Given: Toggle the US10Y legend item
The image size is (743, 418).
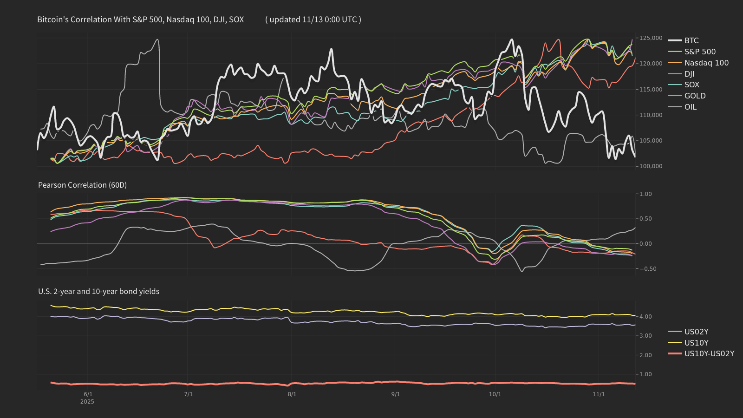Looking at the screenshot, I should 696,343.
